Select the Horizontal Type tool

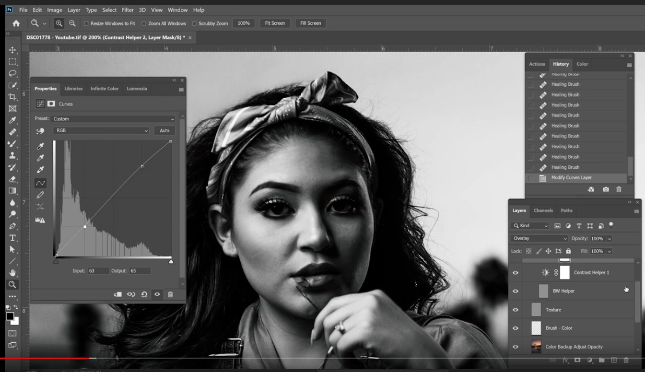(x=12, y=238)
